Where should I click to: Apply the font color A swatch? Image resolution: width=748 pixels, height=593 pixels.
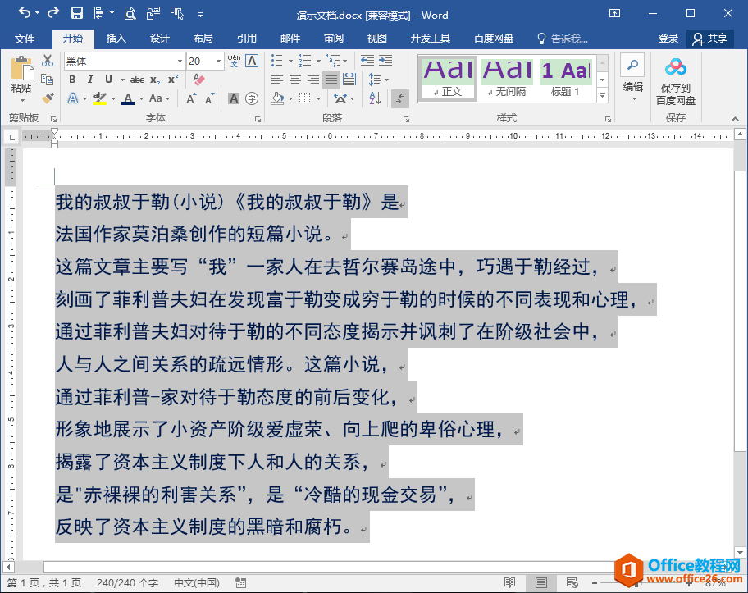point(128,98)
